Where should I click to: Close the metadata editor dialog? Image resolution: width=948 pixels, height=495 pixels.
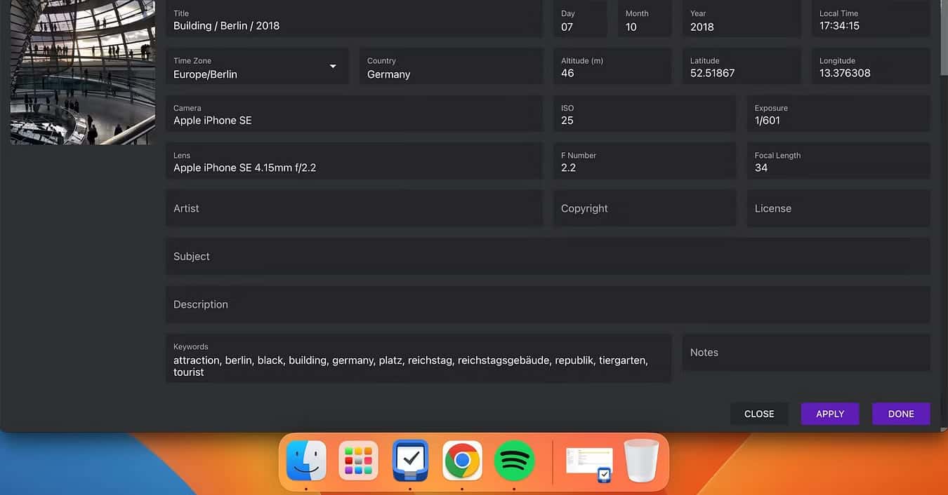point(758,414)
